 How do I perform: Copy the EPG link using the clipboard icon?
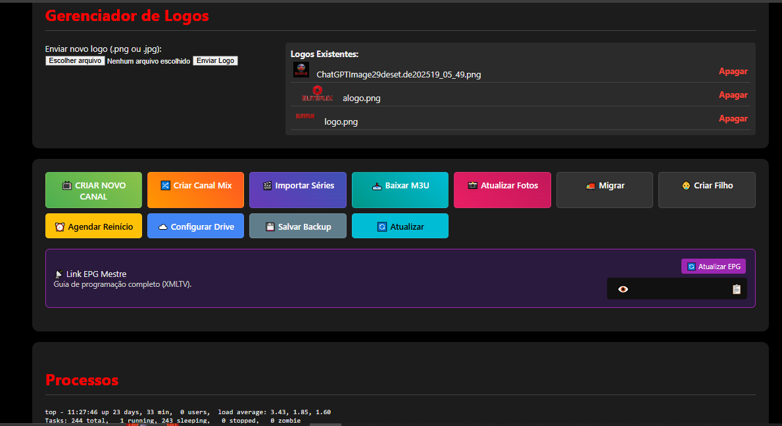736,288
